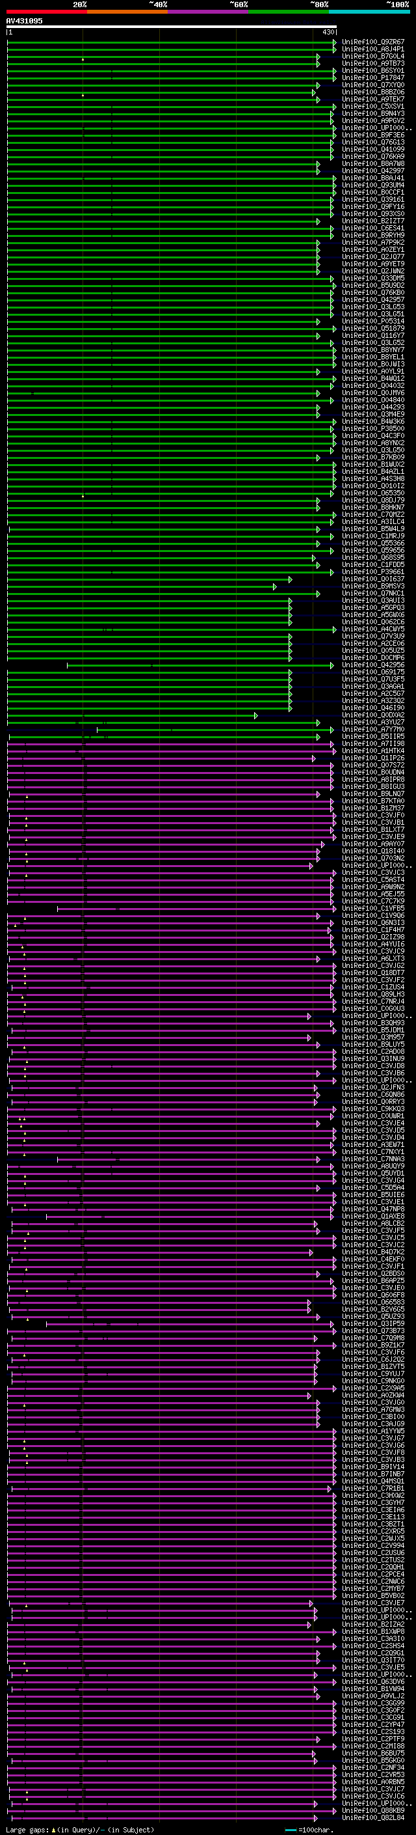Open the UniRef100_Q89LH3 hit

pyautogui.click(x=373, y=995)
